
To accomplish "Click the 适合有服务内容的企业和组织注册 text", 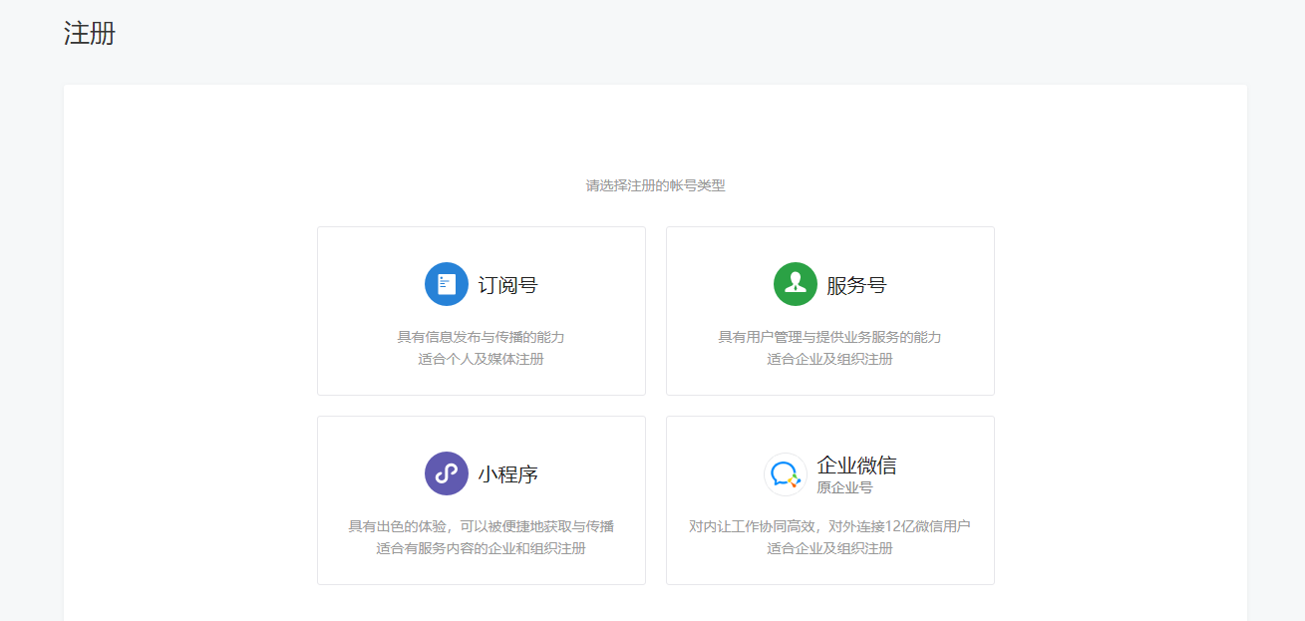I will click(x=481, y=548).
